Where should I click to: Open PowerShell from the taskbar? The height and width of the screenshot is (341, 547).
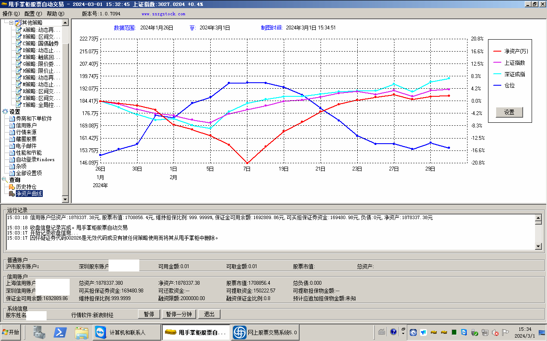[60, 332]
